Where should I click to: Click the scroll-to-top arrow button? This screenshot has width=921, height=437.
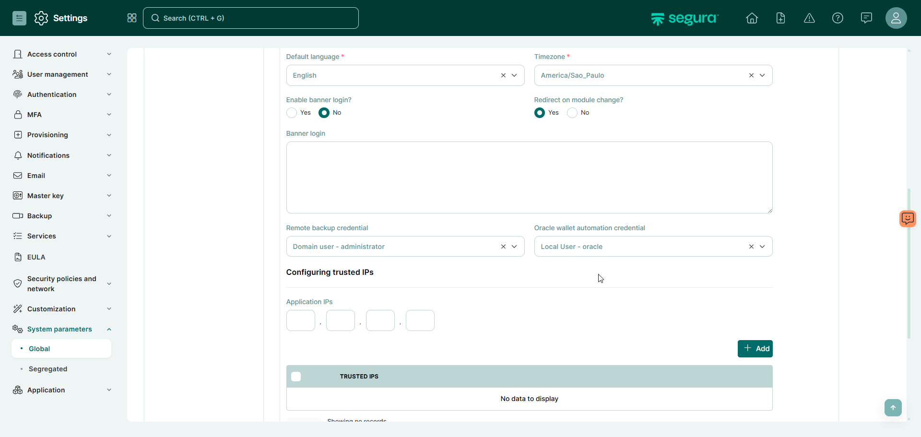893,408
